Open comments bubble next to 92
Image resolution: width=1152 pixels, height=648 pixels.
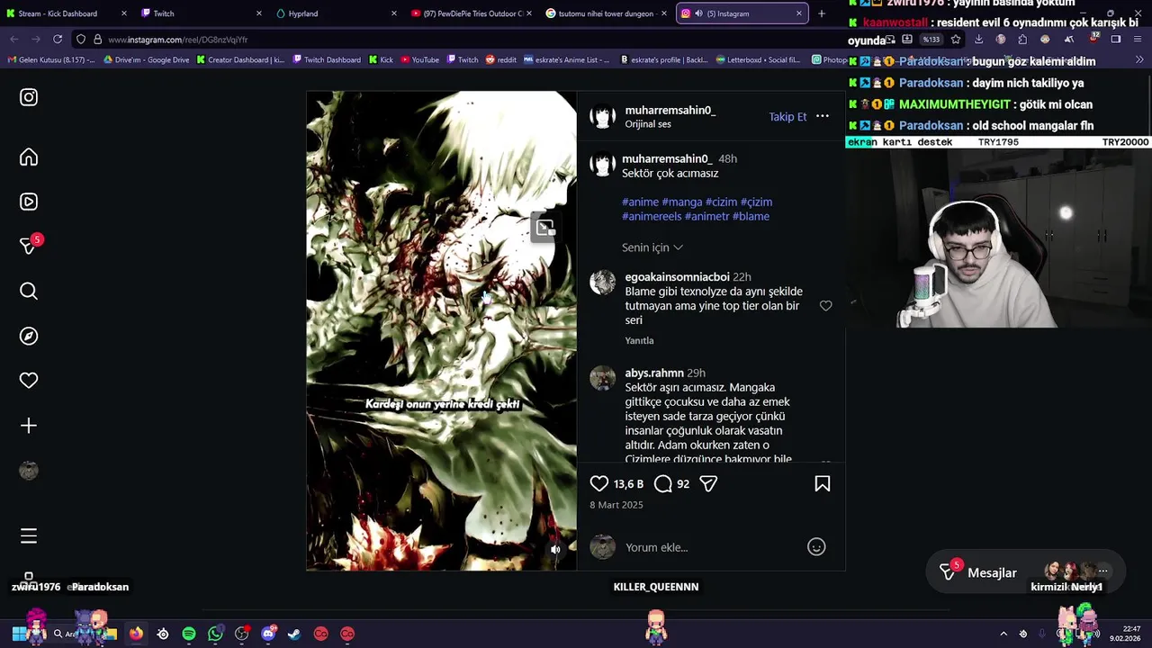663,484
